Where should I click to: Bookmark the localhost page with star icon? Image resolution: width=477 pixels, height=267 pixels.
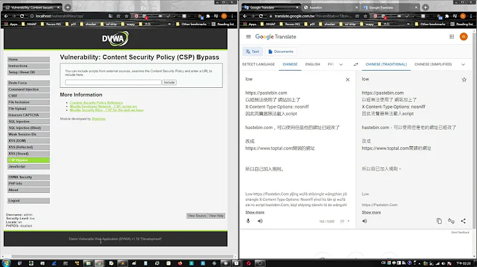[x=127, y=16]
